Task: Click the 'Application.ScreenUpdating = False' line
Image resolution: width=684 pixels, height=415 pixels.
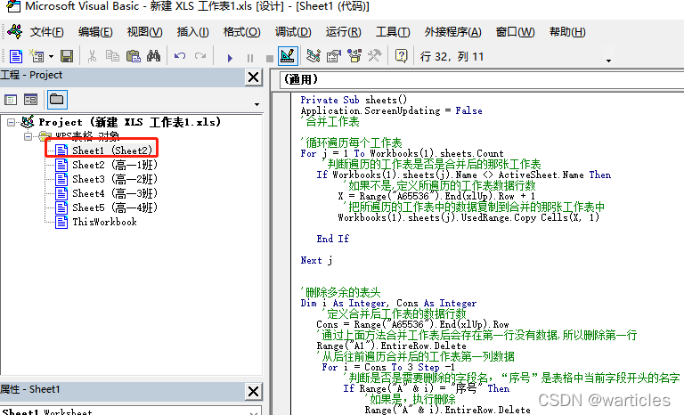Action: pyautogui.click(x=391, y=110)
